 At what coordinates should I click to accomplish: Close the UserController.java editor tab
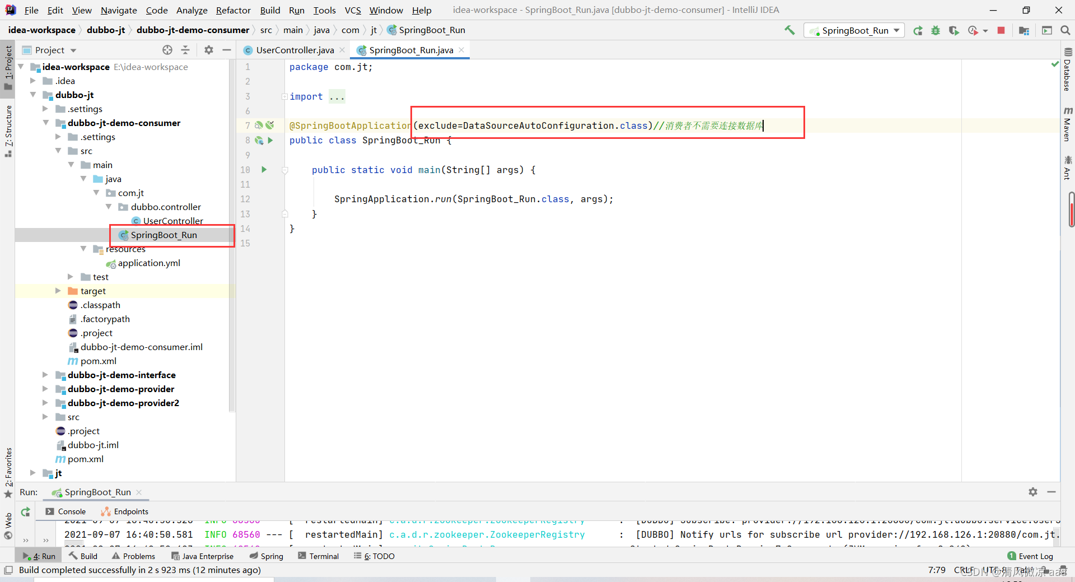click(x=342, y=50)
